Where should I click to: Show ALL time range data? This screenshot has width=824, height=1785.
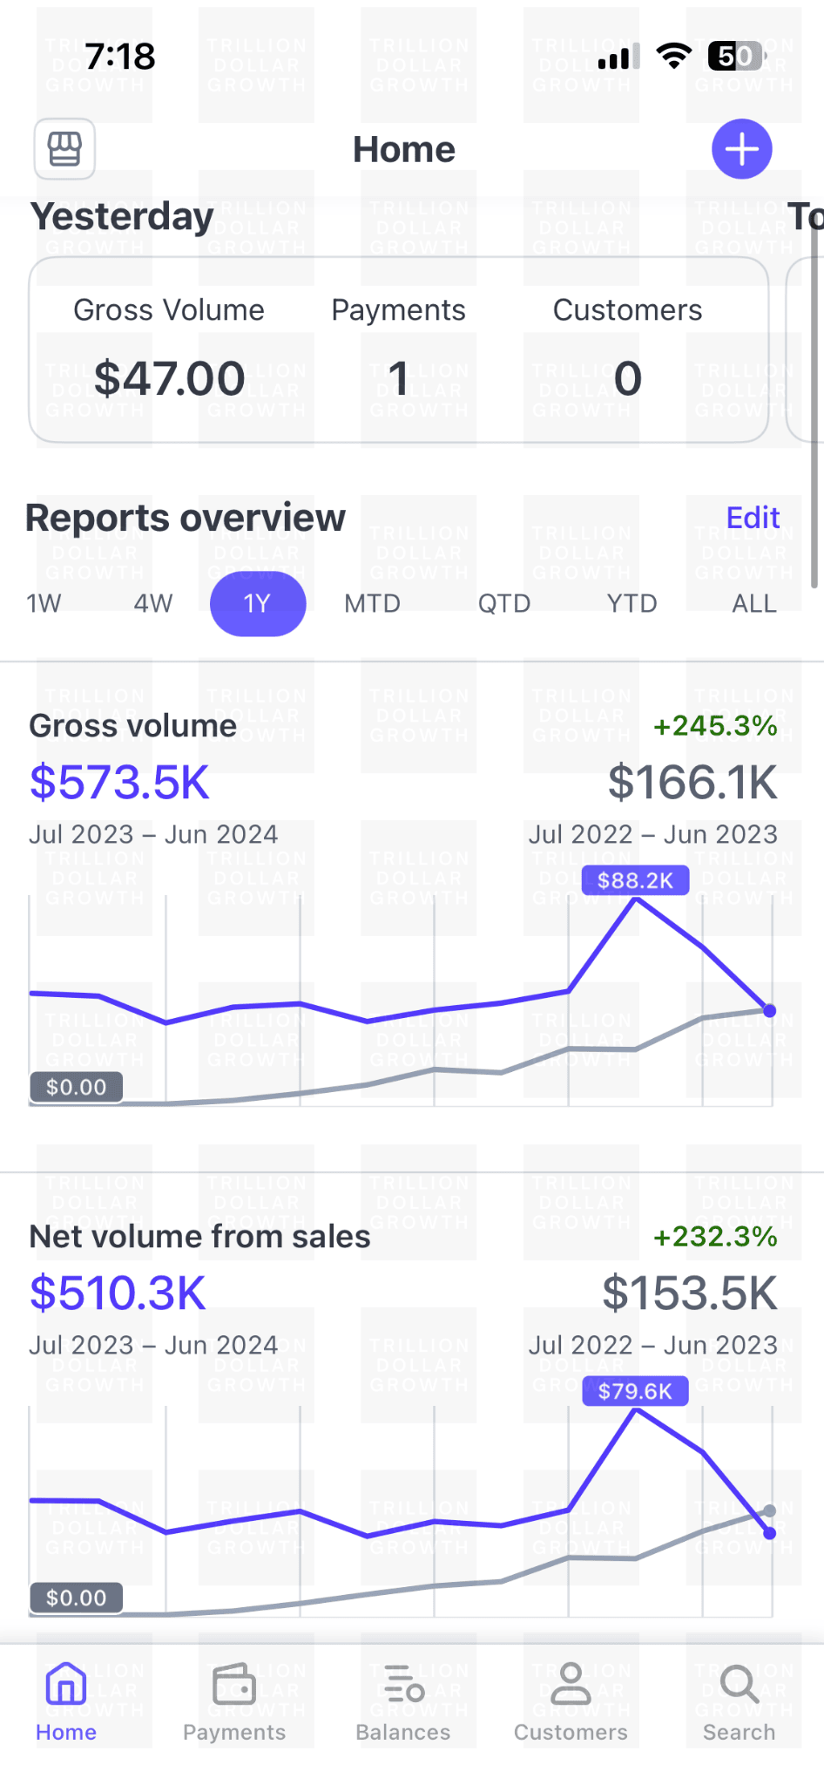(x=753, y=603)
